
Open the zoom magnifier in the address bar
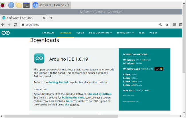click(x=160, y=25)
